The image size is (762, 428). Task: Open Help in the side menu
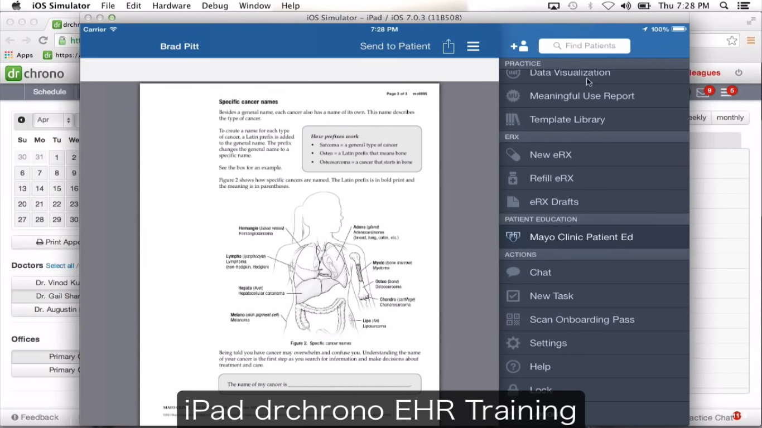(594, 367)
